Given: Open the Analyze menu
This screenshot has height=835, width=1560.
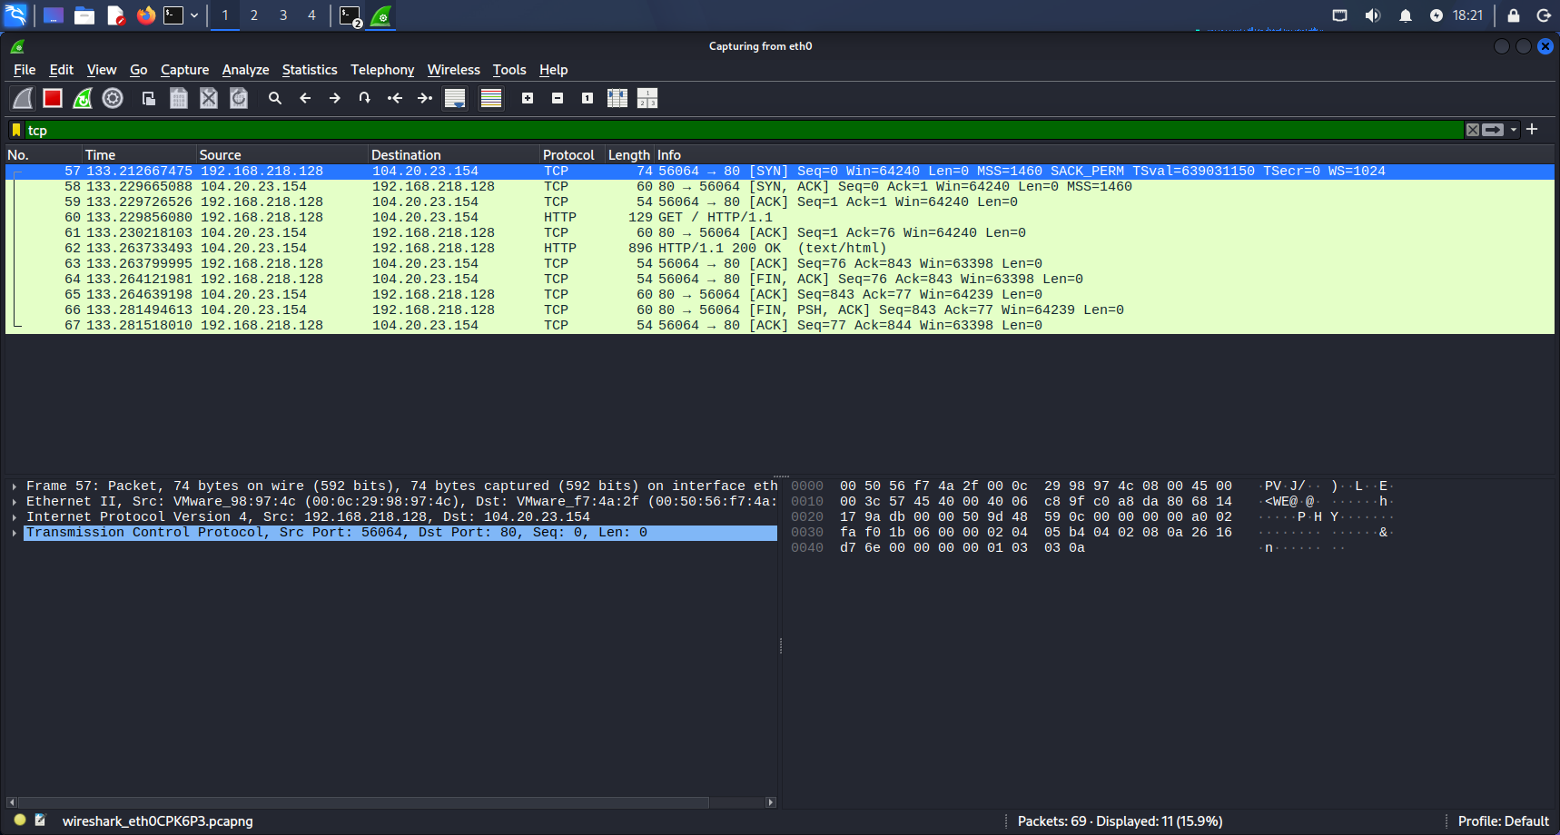Looking at the screenshot, I should coord(245,70).
